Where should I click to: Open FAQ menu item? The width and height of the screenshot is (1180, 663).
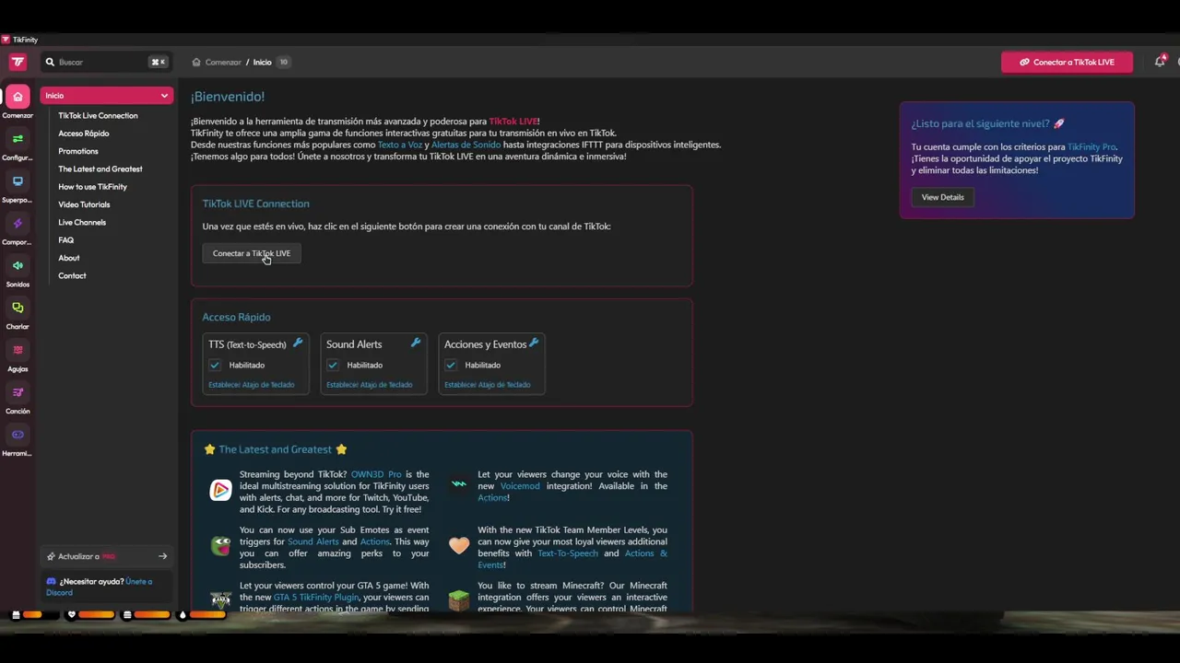[65, 240]
